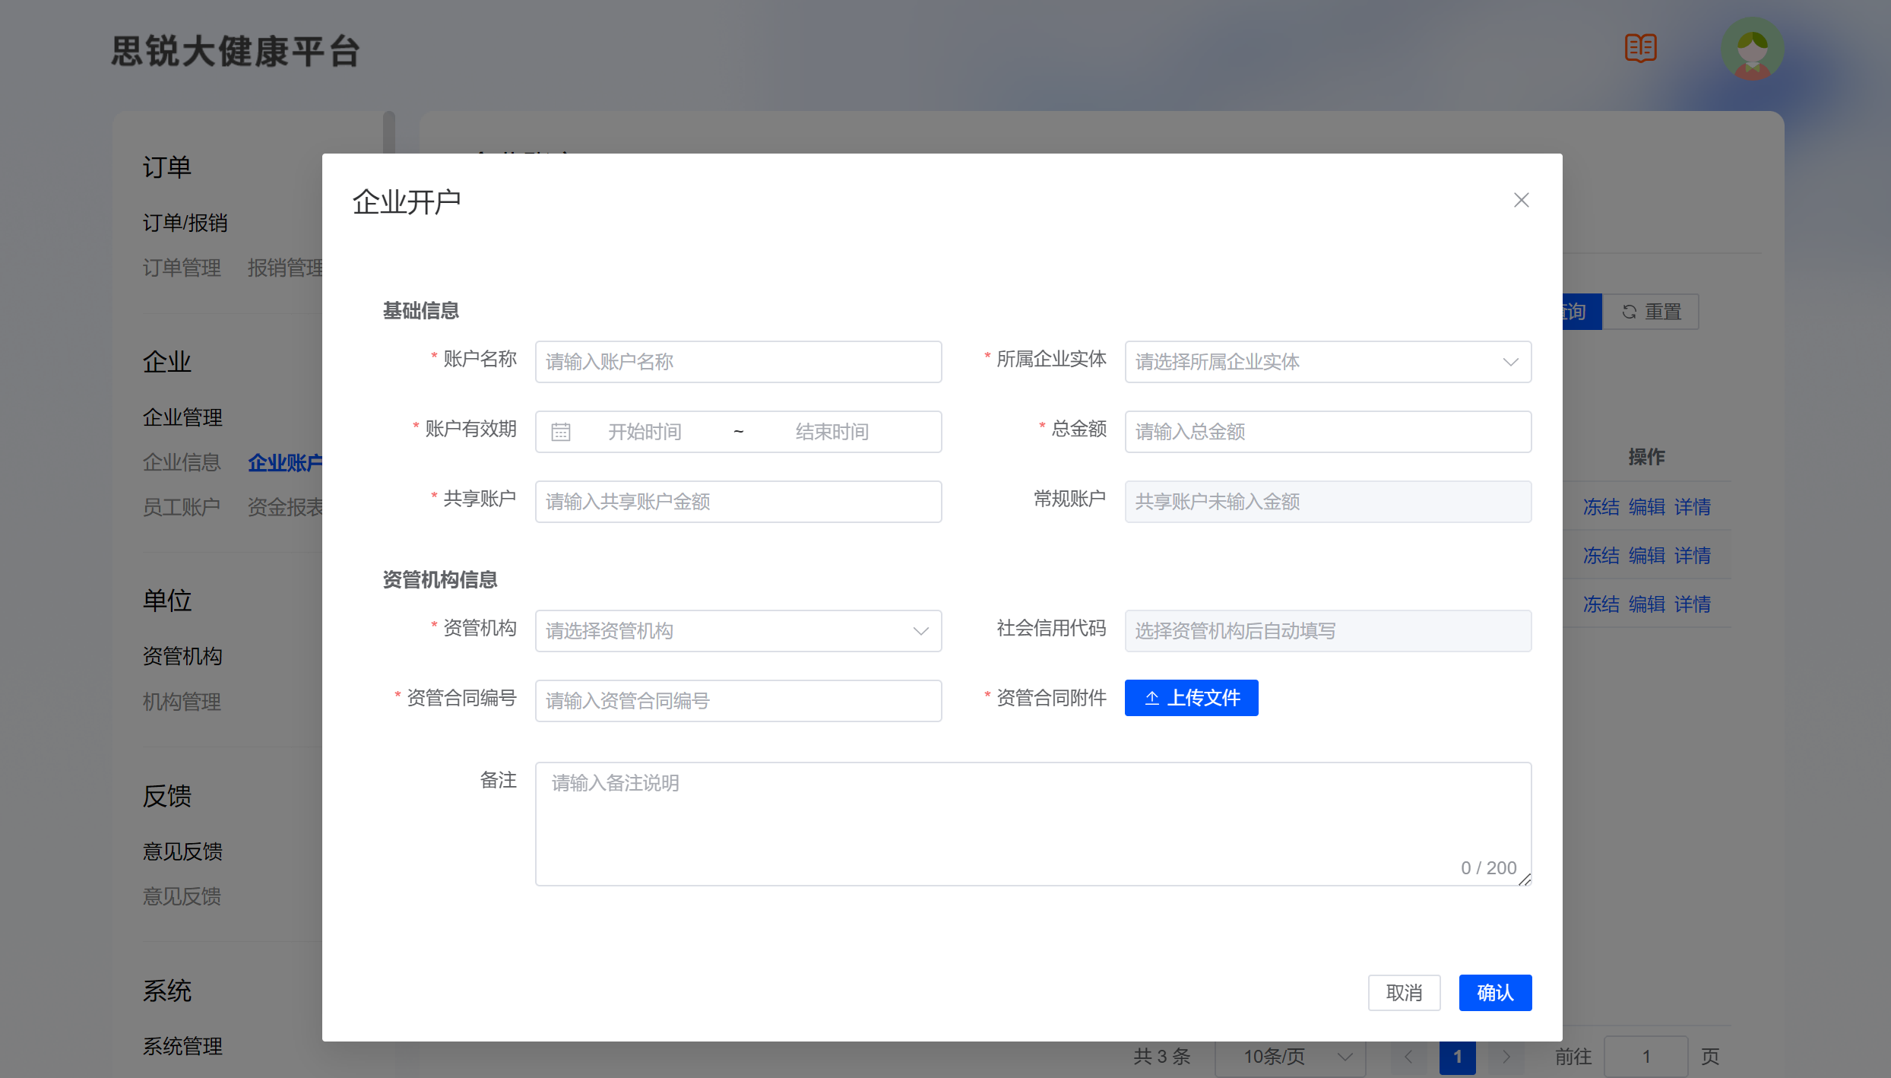Click the 资管机构 sidebar group

click(182, 656)
